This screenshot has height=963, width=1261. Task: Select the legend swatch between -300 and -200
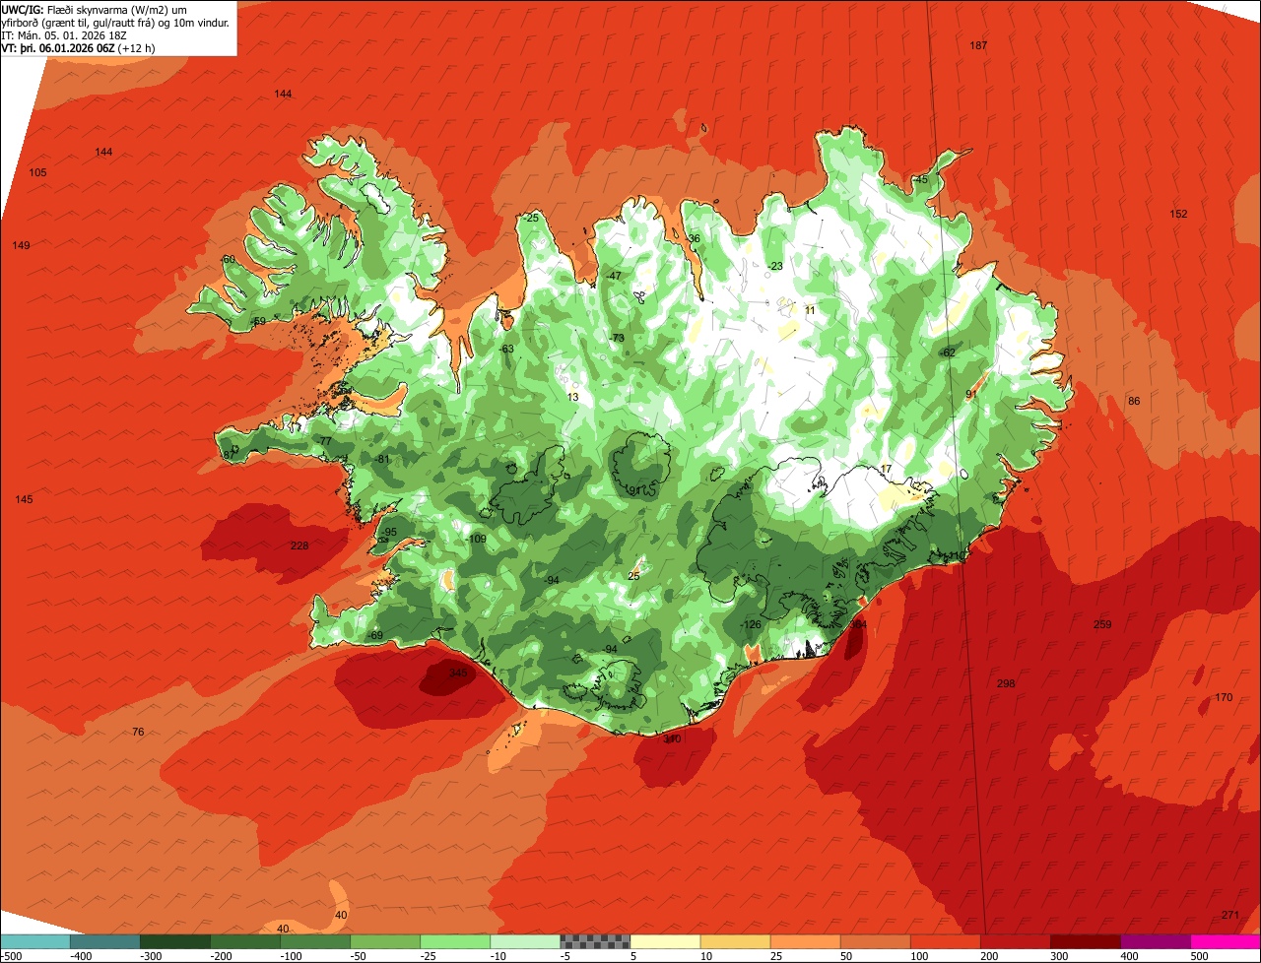coord(175,941)
